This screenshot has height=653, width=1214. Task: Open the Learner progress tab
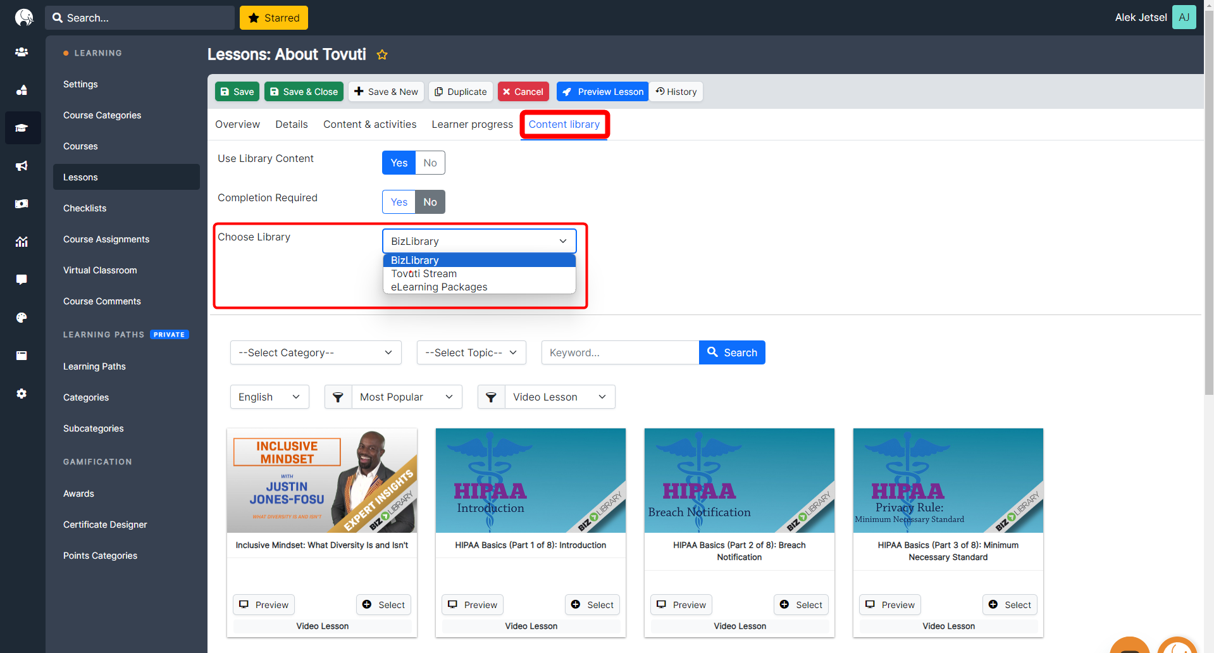[x=472, y=125]
